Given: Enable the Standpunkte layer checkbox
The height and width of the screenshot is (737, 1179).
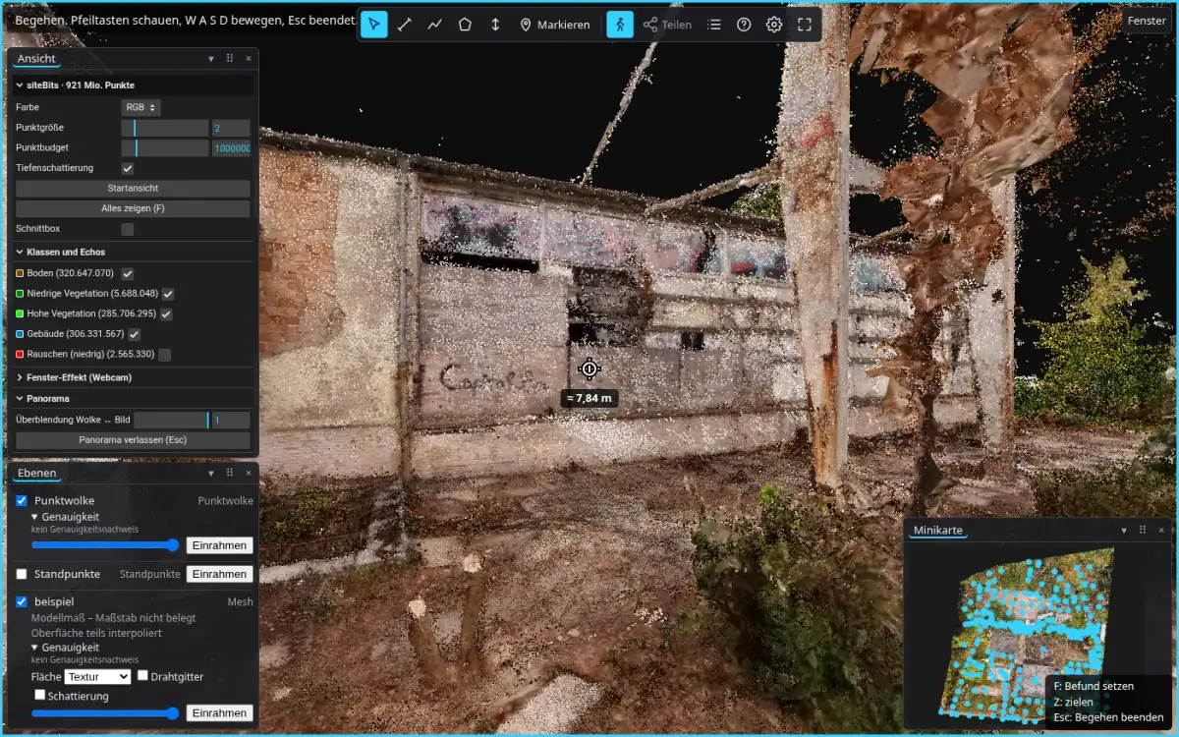Looking at the screenshot, I should point(22,574).
